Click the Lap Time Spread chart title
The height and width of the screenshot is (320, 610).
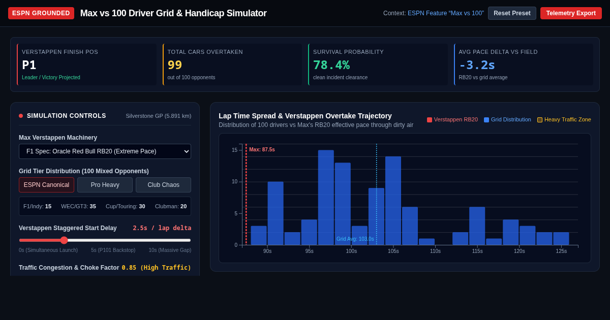click(305, 116)
